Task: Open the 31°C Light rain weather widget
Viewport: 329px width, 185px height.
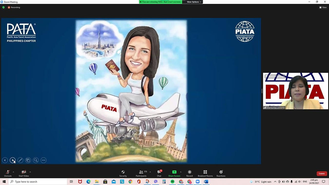Action: [x=260, y=182]
